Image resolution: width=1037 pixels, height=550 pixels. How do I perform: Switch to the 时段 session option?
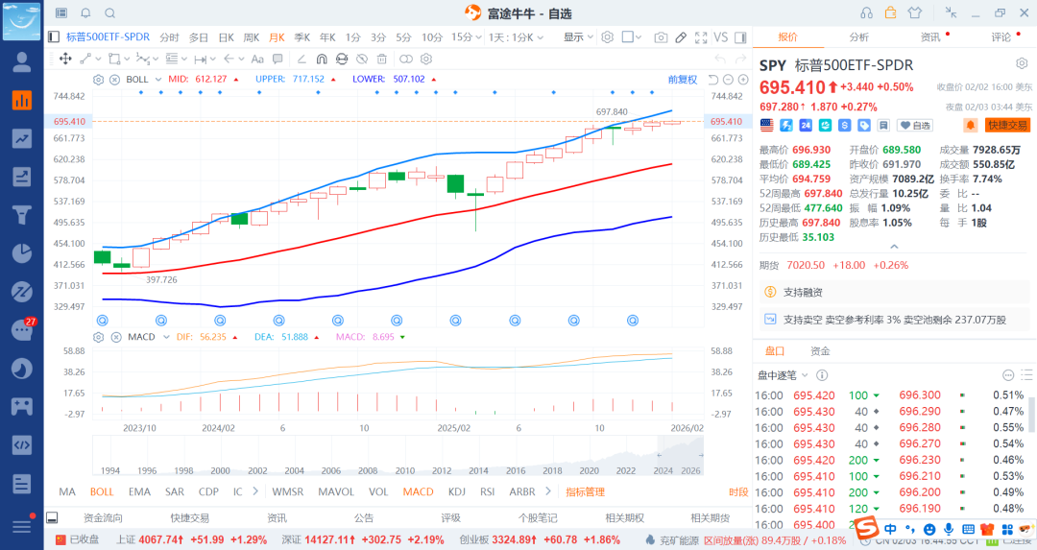point(738,491)
